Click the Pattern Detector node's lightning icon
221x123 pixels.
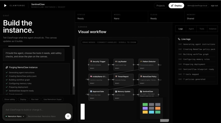[x=141, y=61]
